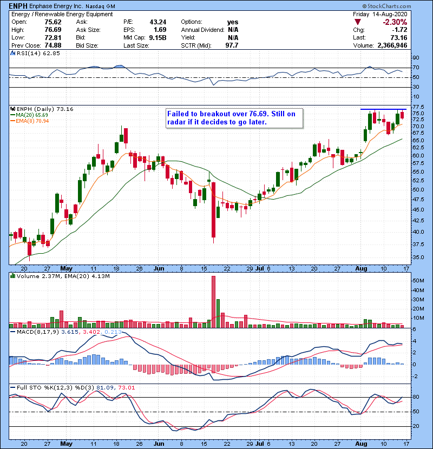The image size is (433, 449).
Task: Click the Volume 2.37M, EMA(20) 4.13M label
Action: pos(63,276)
